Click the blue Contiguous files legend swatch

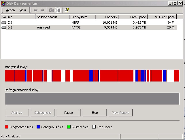(38, 127)
